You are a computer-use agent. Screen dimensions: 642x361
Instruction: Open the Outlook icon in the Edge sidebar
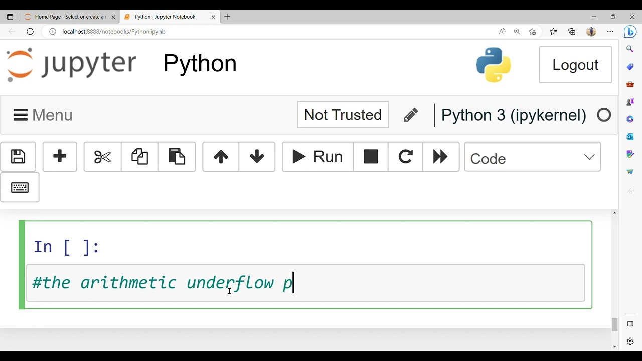tap(630, 137)
